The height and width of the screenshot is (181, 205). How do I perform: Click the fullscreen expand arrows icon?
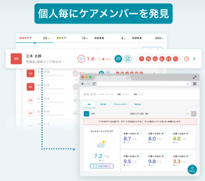point(194,77)
